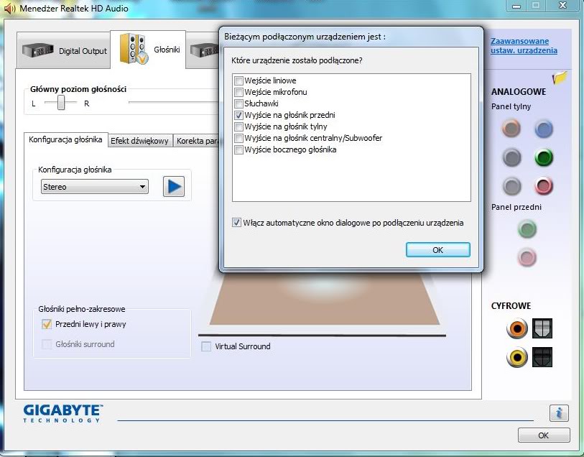The width and height of the screenshot is (584, 457).
Task: Check the Słuchawki checkbox
Action: pos(238,103)
